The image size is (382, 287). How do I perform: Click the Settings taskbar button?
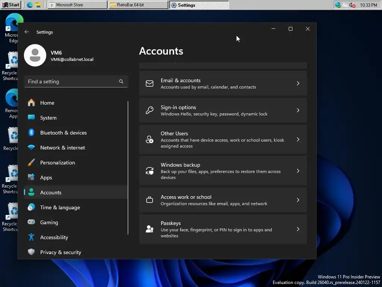tap(199, 5)
